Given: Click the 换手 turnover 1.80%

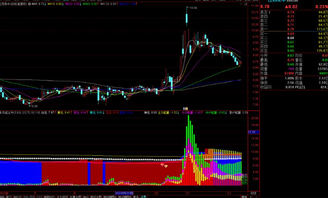Looking at the screenshot, I should pyautogui.click(x=290, y=78).
